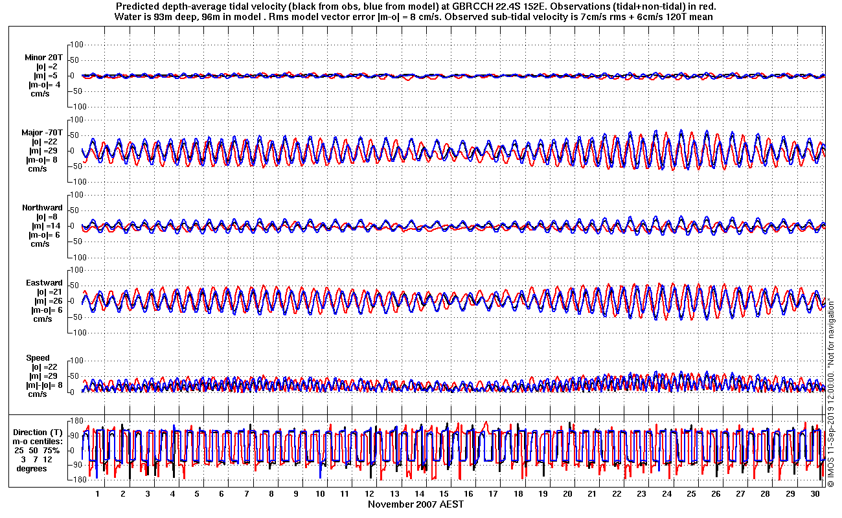842x518 pixels.
Task: Click the day '15' x-axis label
Action: tap(444, 493)
